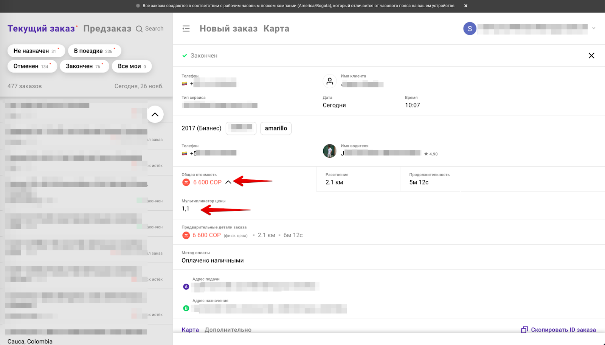Filter orders by Закончен
This screenshot has height=345, width=605.
click(x=84, y=66)
